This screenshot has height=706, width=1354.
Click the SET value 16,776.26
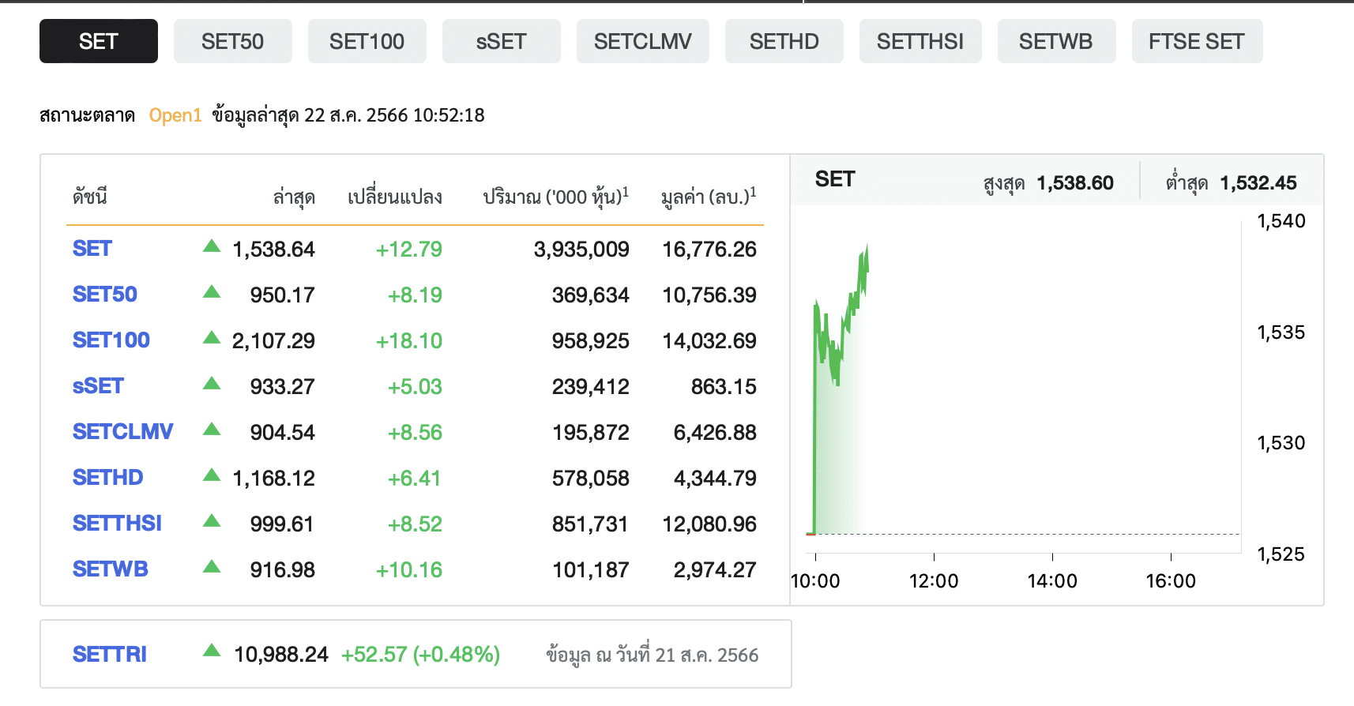coord(709,250)
